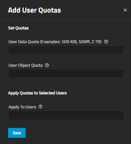Save the user quotas
The image size is (131, 144).
(x=17, y=133)
